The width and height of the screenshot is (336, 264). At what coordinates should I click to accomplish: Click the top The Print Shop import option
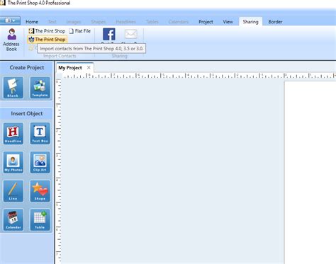[47, 31]
